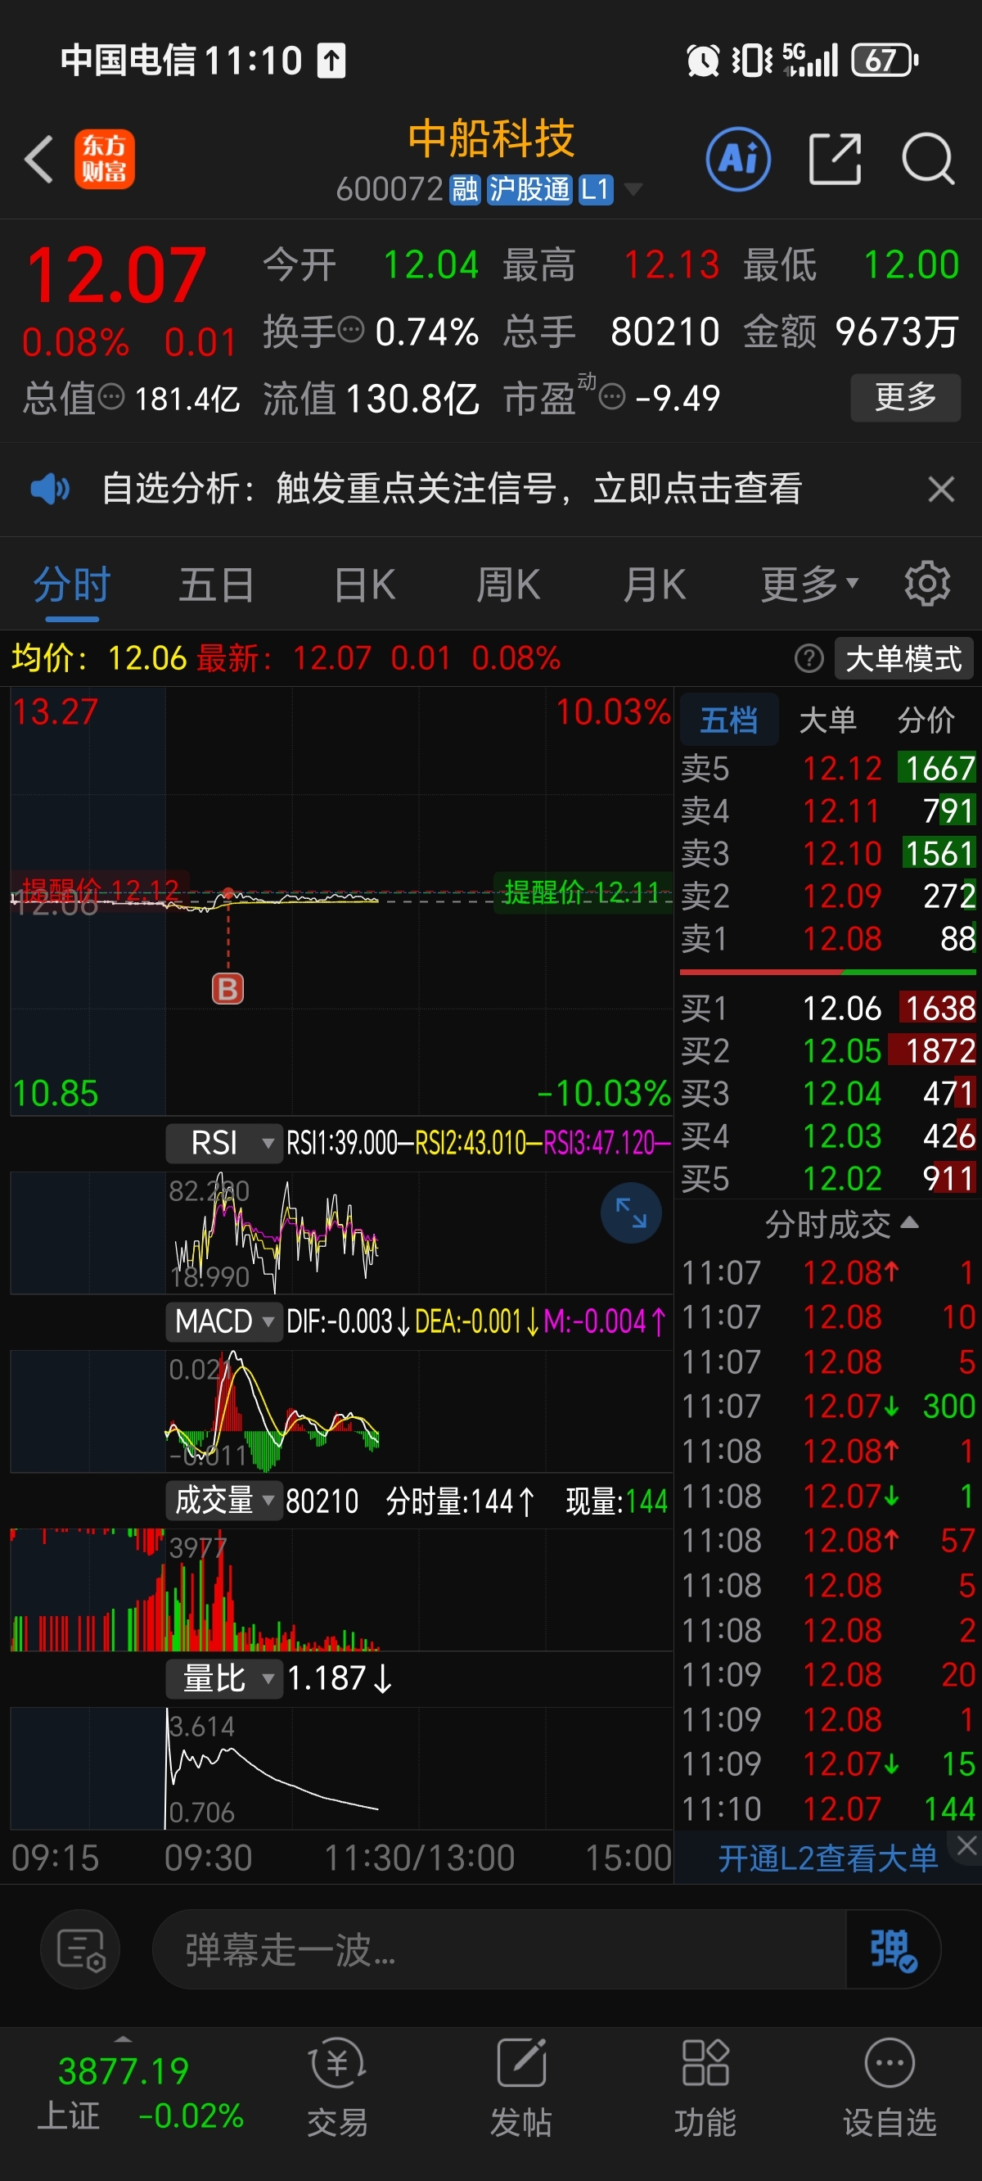
Task: Tap 卖1 row at 12.08
Action: (x=828, y=938)
